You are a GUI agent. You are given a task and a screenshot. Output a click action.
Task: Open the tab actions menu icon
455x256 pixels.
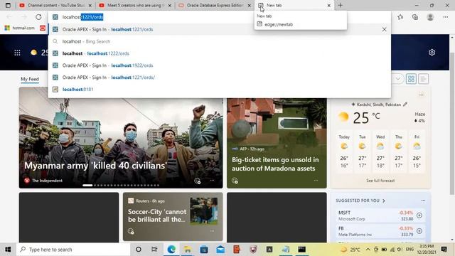[8, 5]
